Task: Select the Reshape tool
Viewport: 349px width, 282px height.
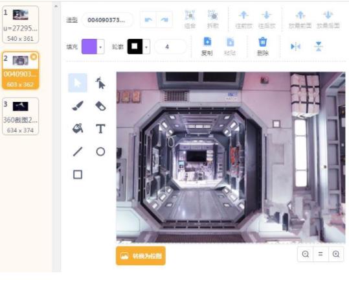Action: tap(100, 83)
